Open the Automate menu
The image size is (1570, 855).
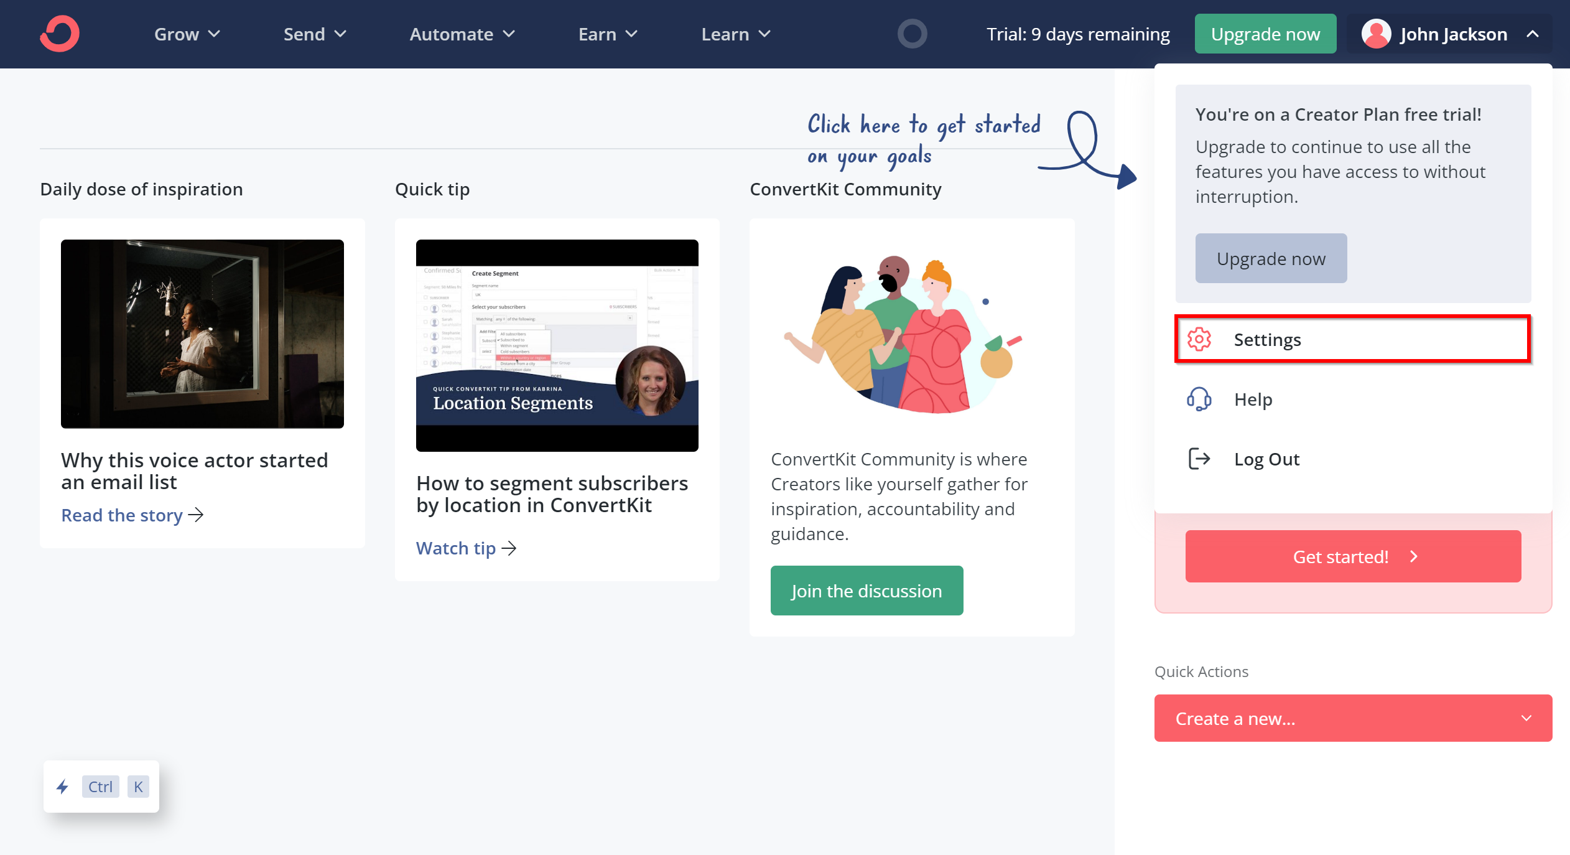tap(463, 34)
